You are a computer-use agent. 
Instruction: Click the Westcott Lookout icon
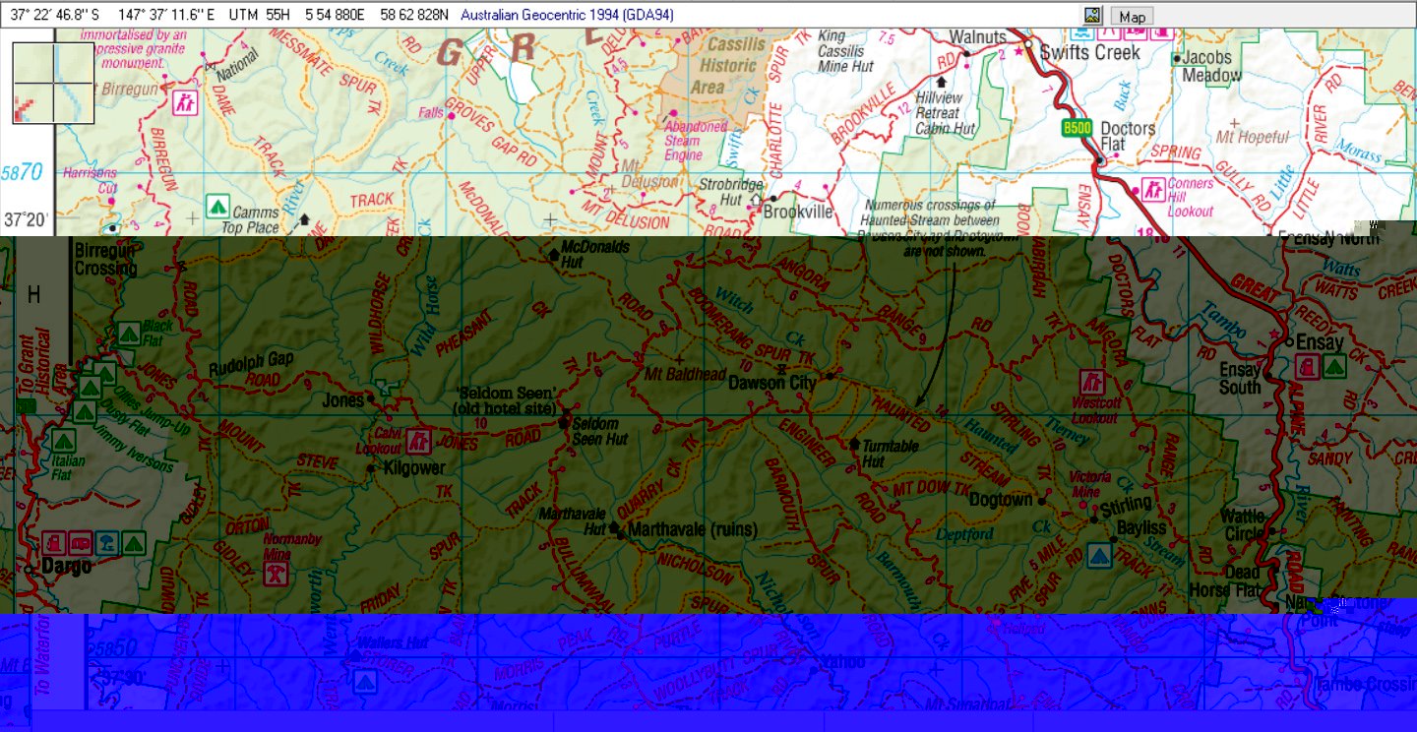1090,382
